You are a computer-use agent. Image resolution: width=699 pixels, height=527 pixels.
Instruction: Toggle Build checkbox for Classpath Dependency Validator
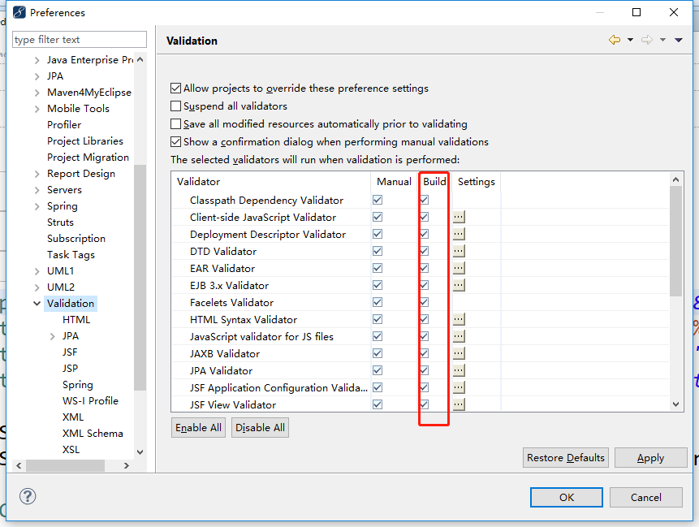pos(424,200)
